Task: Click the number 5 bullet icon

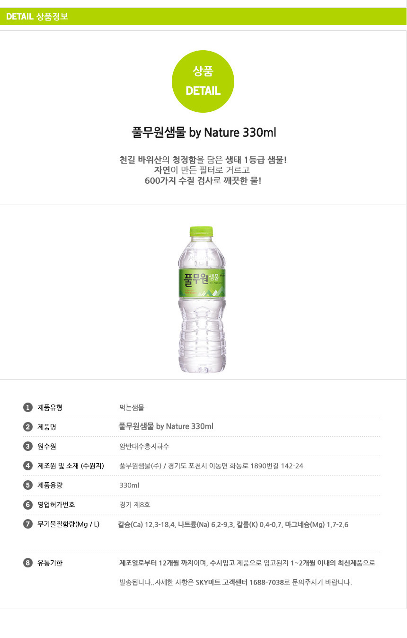Action: point(27,485)
